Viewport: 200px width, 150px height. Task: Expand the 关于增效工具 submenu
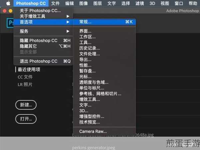(x=43, y=16)
